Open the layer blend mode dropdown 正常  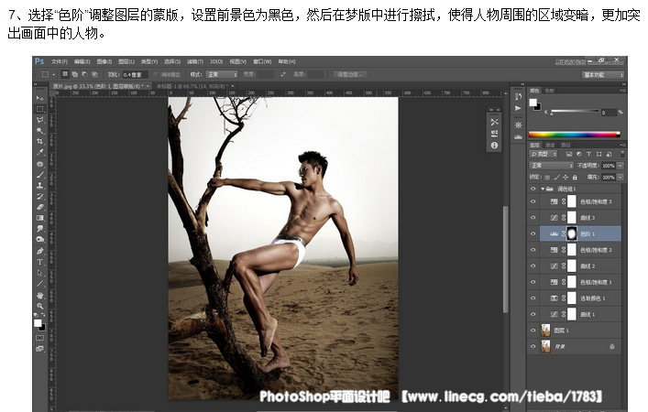(551, 166)
